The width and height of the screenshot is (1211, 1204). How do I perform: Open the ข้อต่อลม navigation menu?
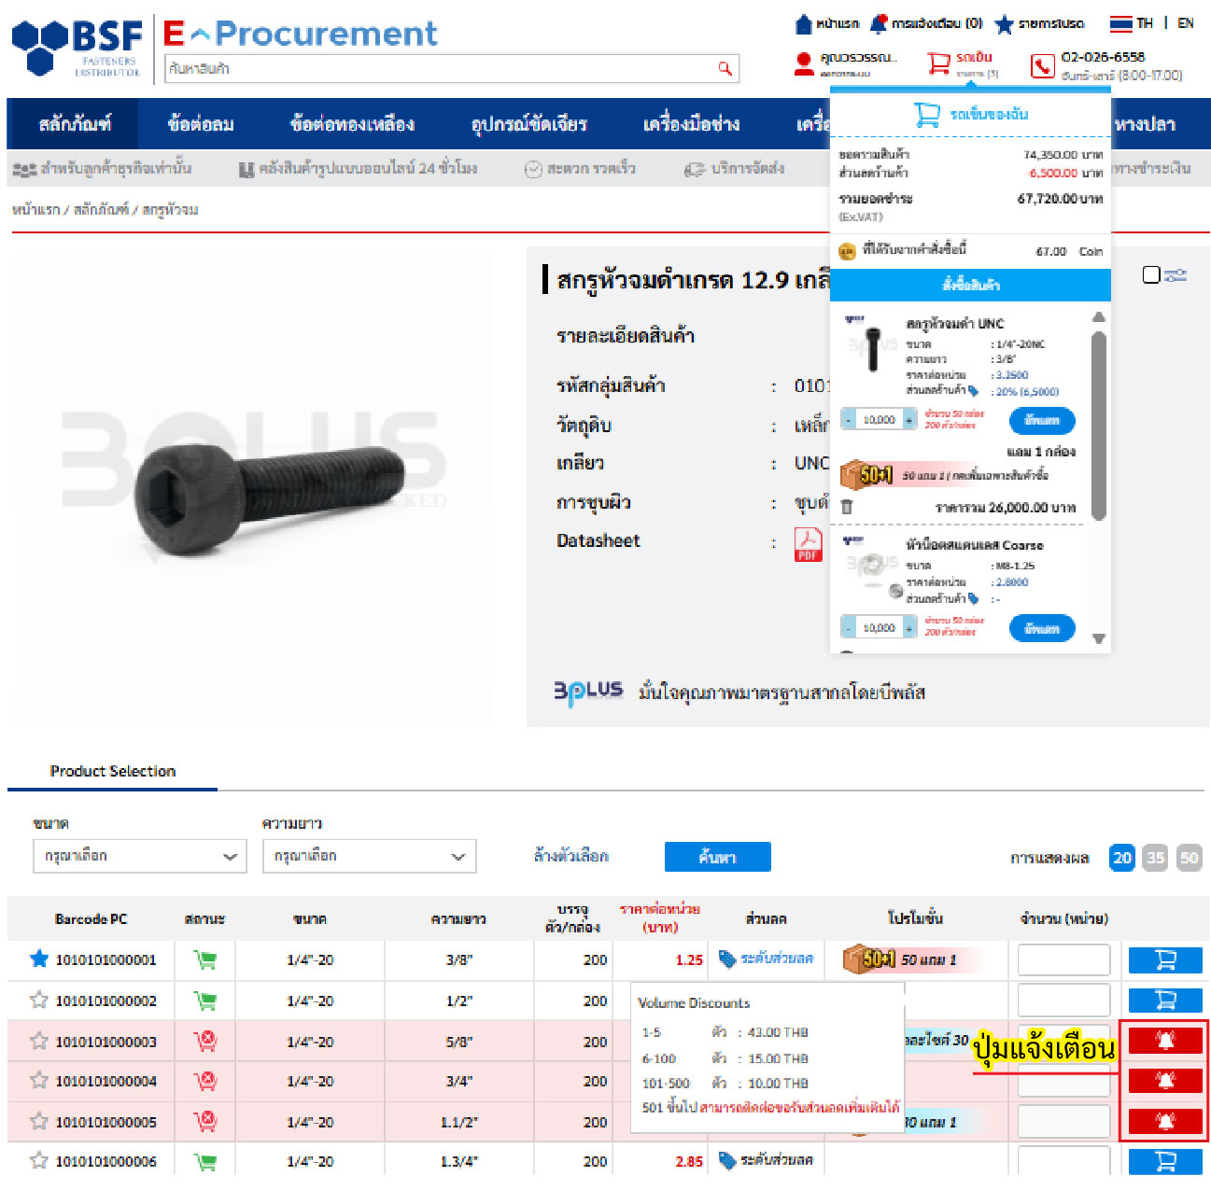click(201, 124)
